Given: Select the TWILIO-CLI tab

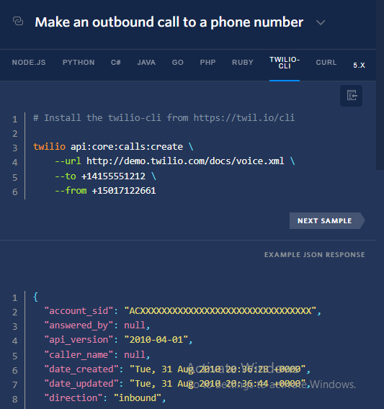Looking at the screenshot, I should (x=285, y=63).
